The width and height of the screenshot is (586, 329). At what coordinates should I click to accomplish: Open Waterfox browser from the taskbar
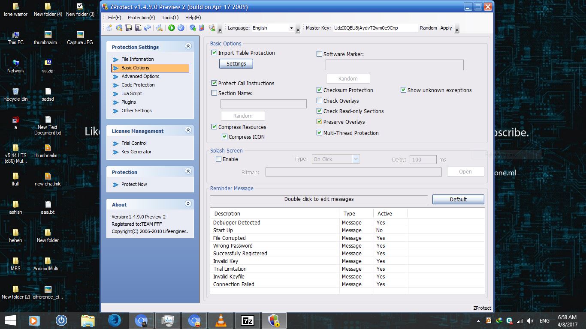click(115, 320)
